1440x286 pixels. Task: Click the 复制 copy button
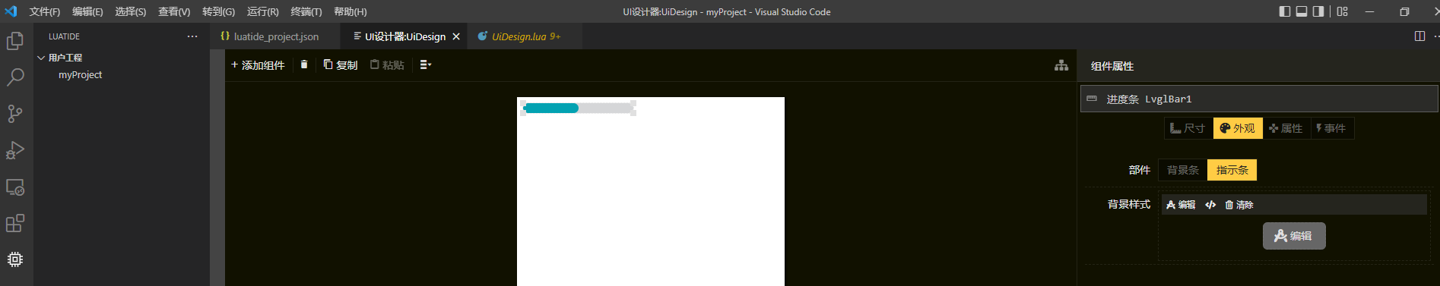[341, 65]
